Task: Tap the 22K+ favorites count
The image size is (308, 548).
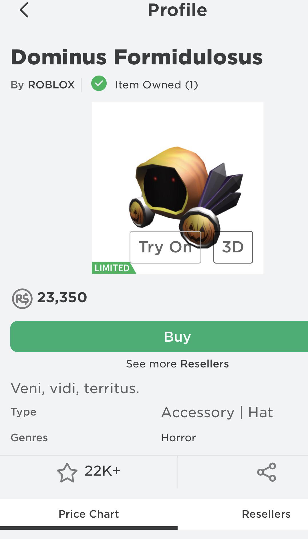Action: click(x=102, y=471)
